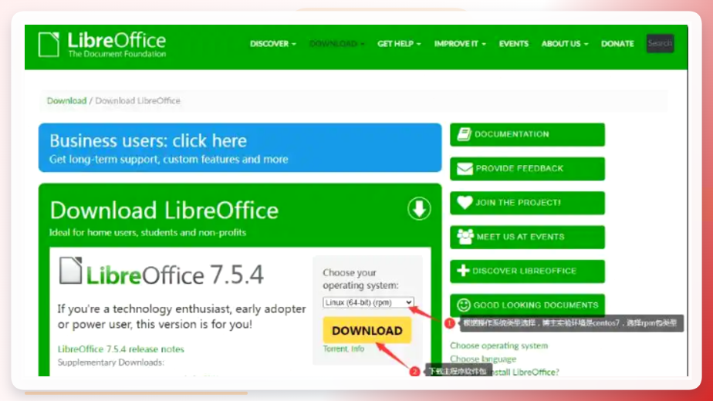
Task: Open Join the Project sidebar button
Action: click(528, 203)
